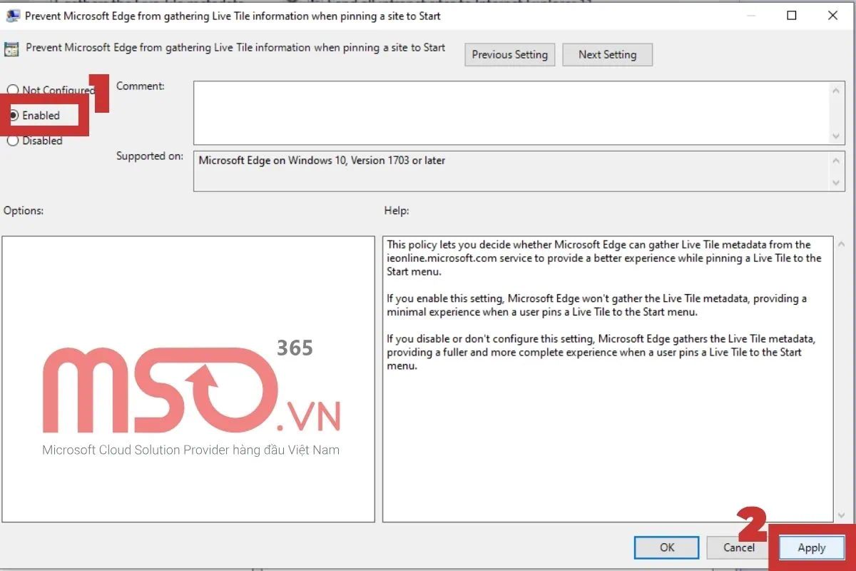Click inside the Comment text box
The width and height of the screenshot is (856, 571).
click(510, 113)
